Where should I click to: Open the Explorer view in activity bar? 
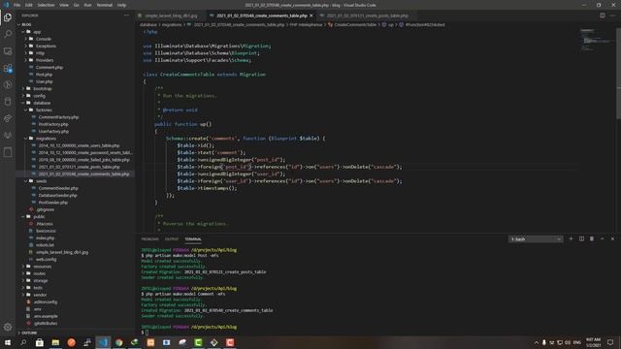click(x=8, y=17)
